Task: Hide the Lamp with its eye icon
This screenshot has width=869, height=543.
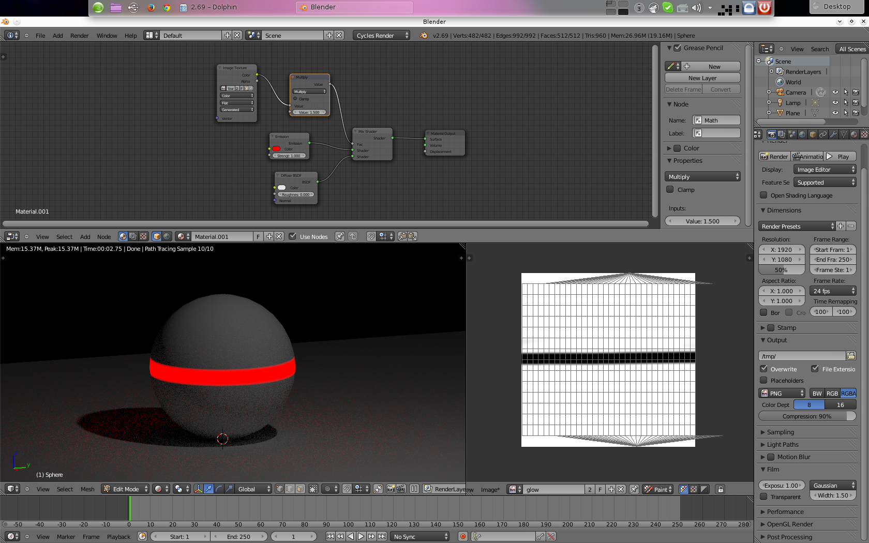Action: tap(835, 102)
